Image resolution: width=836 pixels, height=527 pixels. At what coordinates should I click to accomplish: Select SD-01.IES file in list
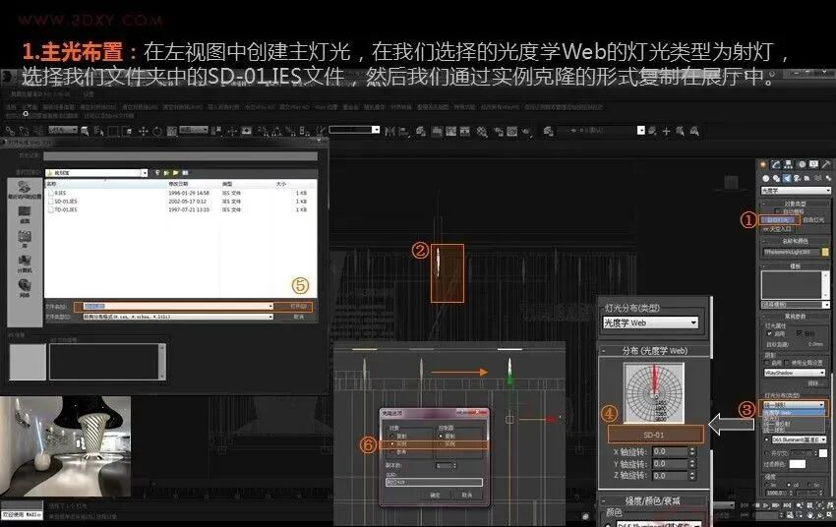point(66,202)
